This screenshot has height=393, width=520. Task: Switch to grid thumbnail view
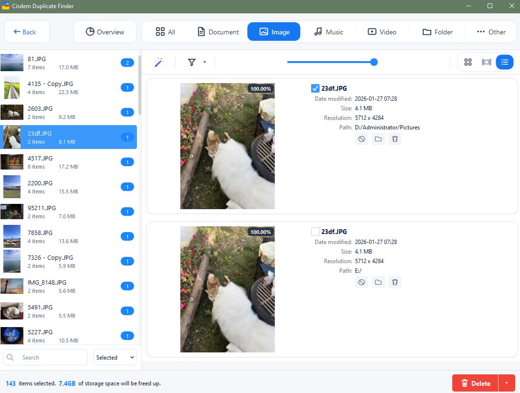(x=468, y=62)
